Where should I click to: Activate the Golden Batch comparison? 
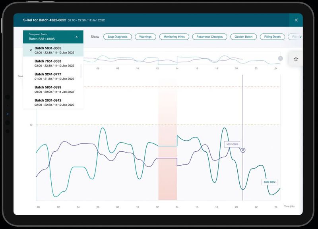click(x=243, y=36)
